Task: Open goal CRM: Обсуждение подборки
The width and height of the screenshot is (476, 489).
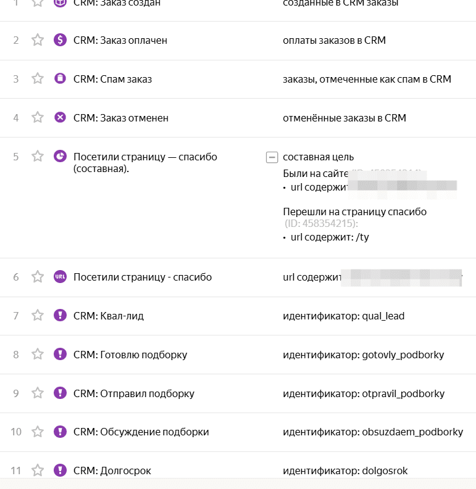Action: 141,432
